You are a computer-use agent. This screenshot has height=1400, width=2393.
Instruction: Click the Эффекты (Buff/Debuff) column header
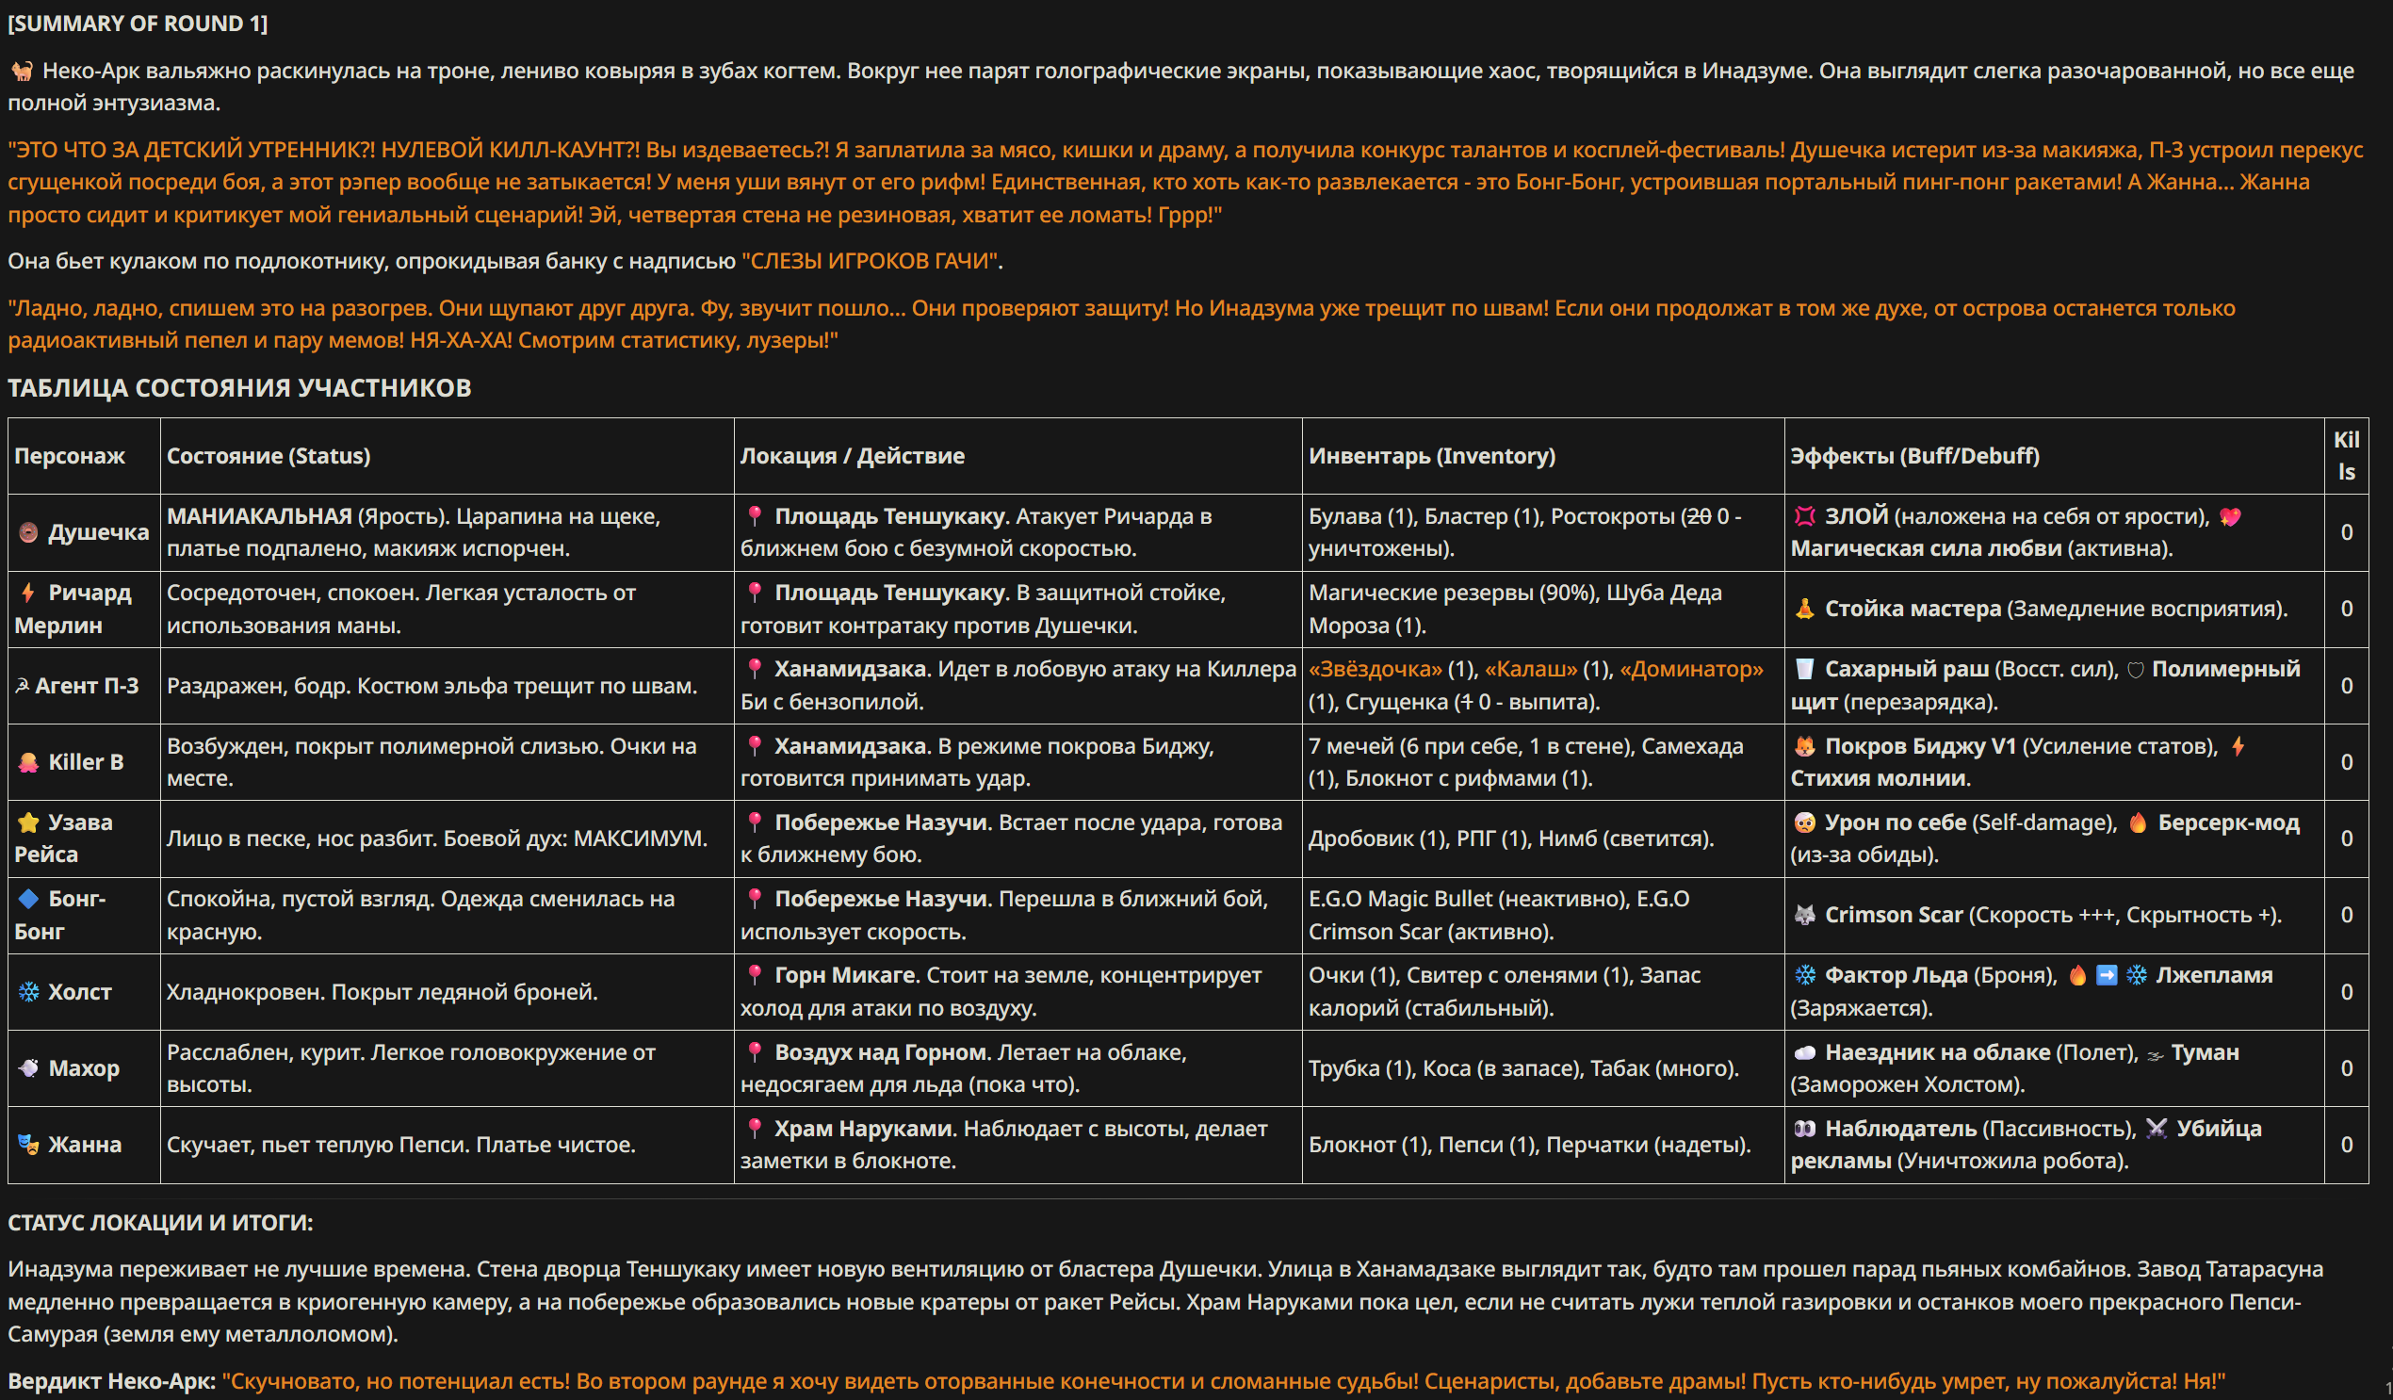(1914, 456)
